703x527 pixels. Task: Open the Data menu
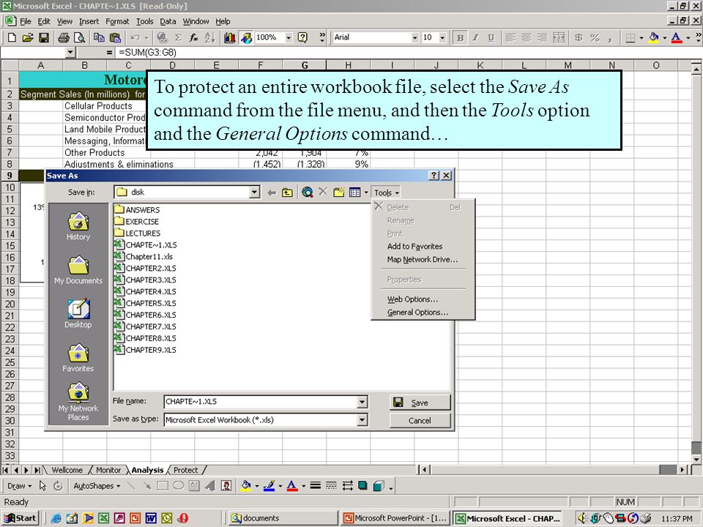click(168, 21)
